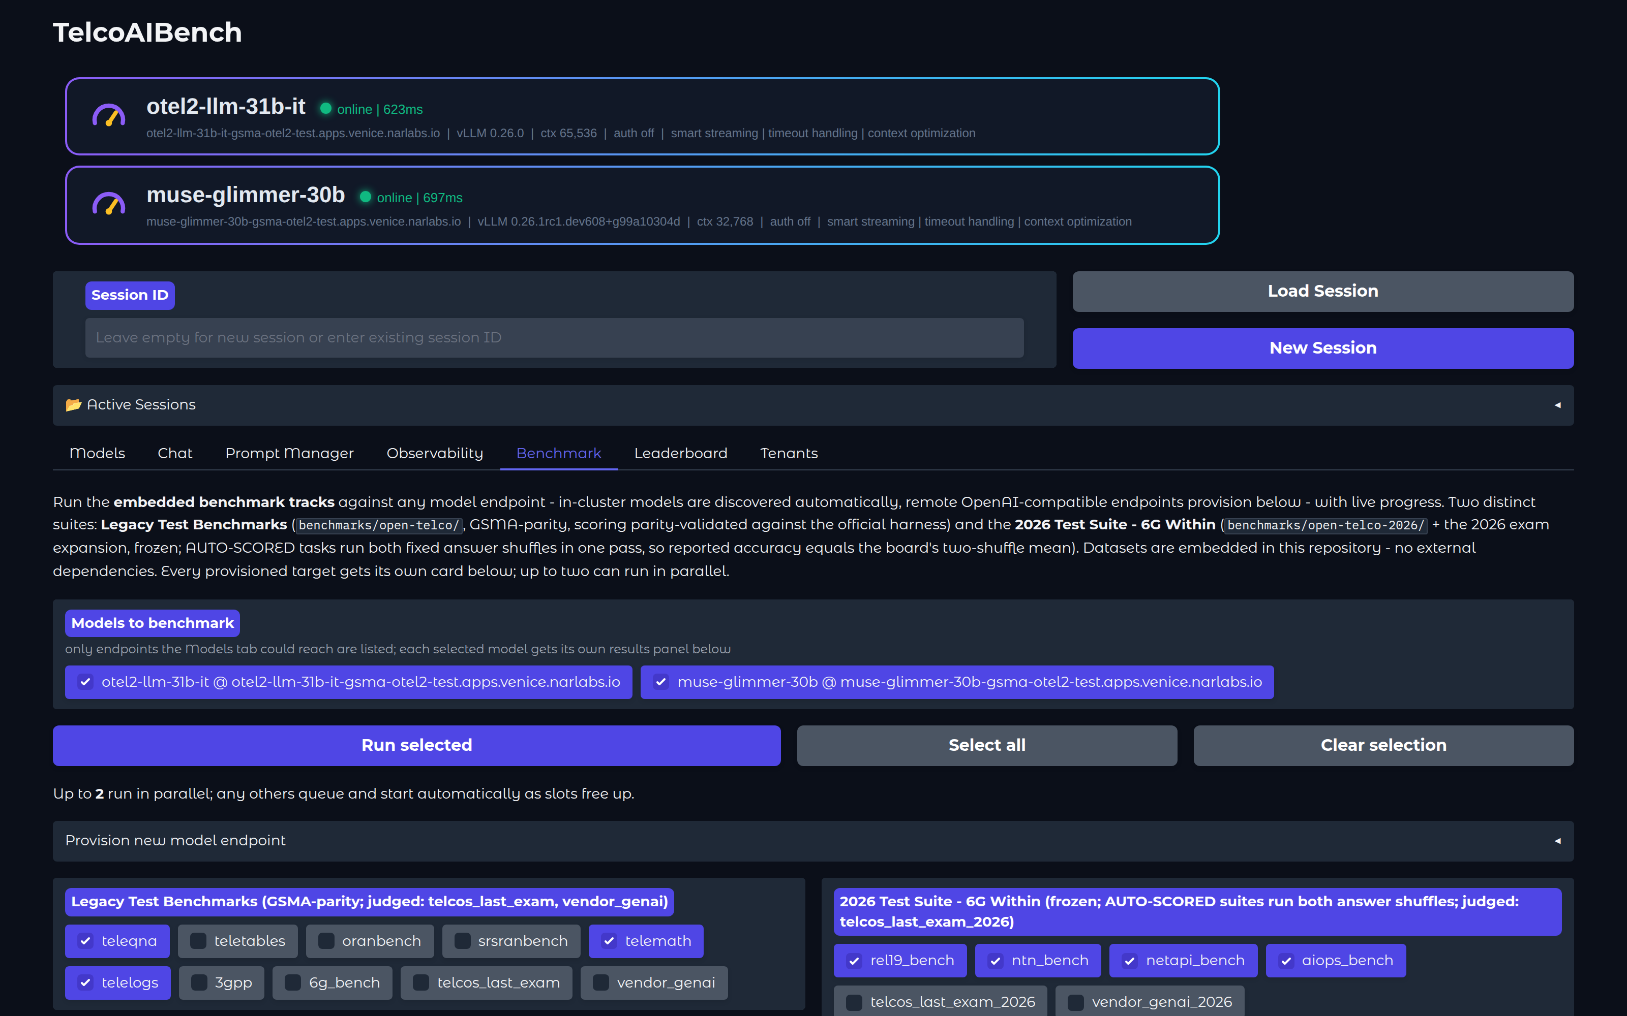Image resolution: width=1627 pixels, height=1016 pixels.
Task: Click the green online dot for muse-glimmer-30b
Action: pos(366,197)
